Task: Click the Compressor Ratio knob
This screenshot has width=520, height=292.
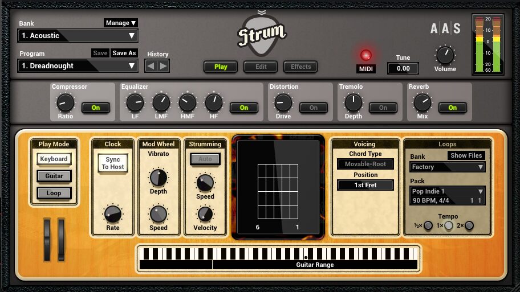Action: click(66, 103)
